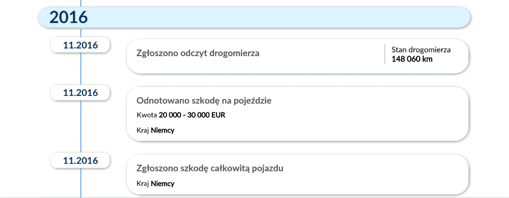The width and height of the screenshot is (509, 198).
Task: Open the 'Zgłoszono odczyt drogomierza' heading
Action: pyautogui.click(x=198, y=53)
